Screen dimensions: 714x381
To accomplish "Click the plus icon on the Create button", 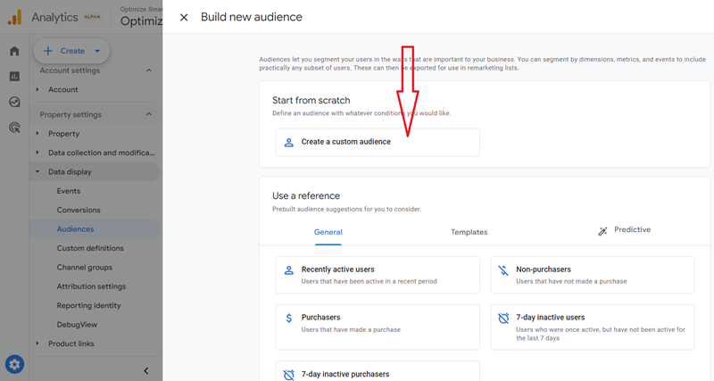I will tap(48, 51).
